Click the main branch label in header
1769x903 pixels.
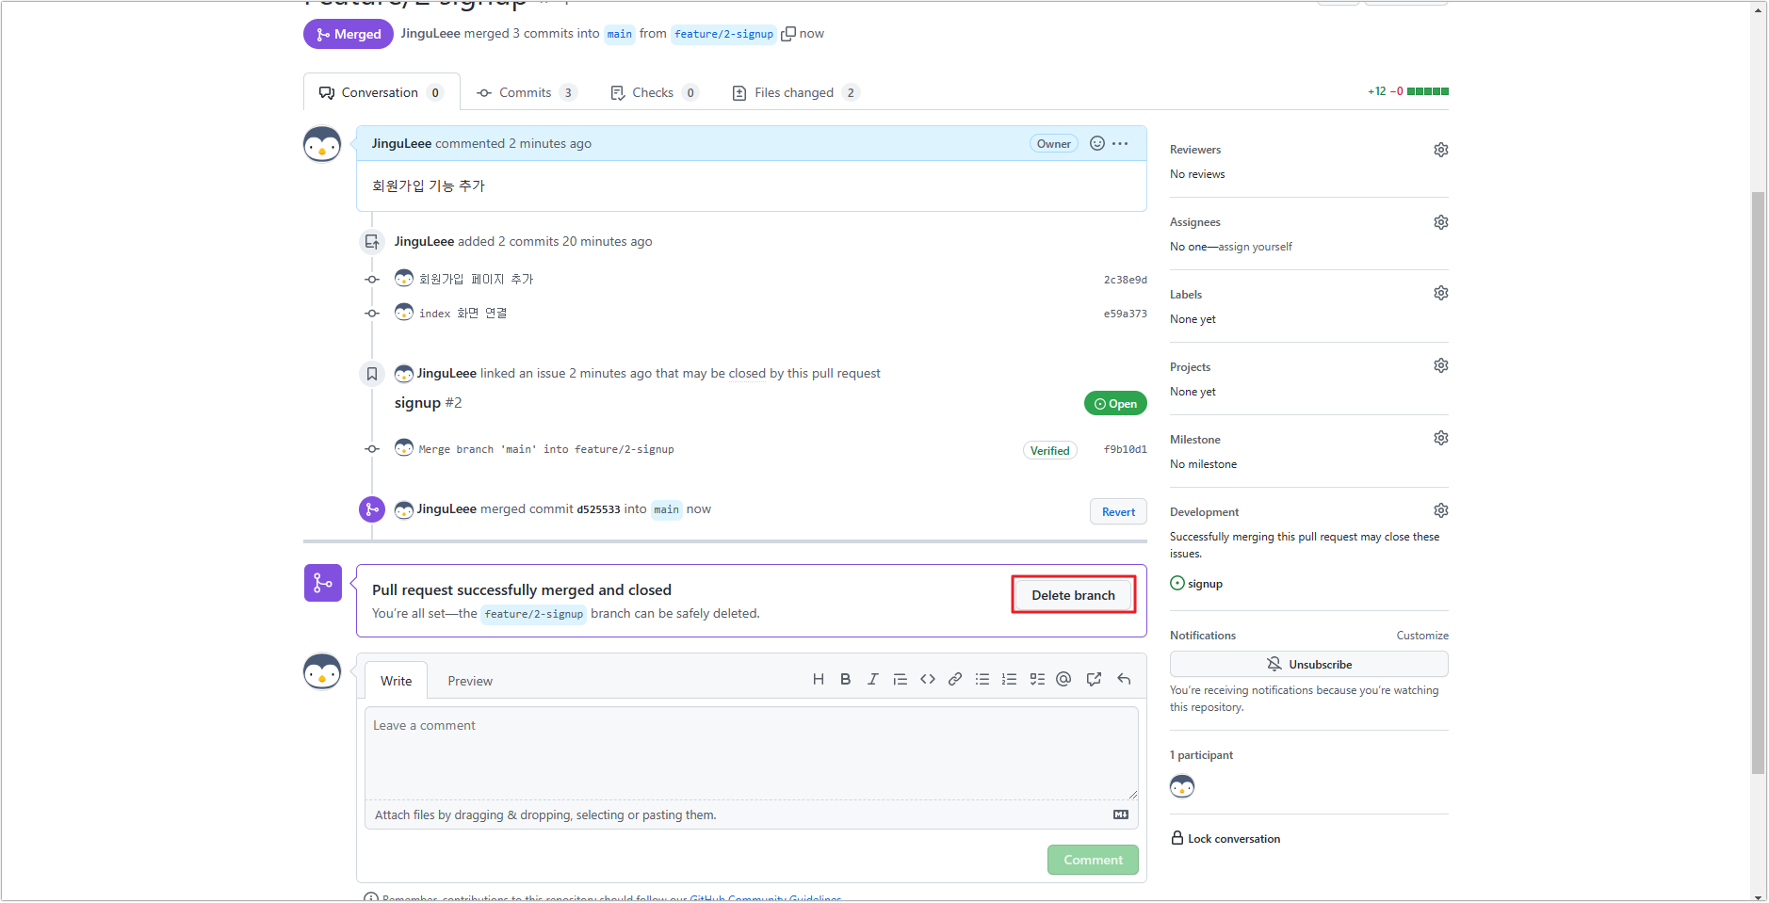pos(619,34)
